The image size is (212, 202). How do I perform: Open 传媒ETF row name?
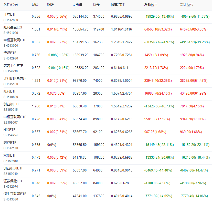(10, 53)
